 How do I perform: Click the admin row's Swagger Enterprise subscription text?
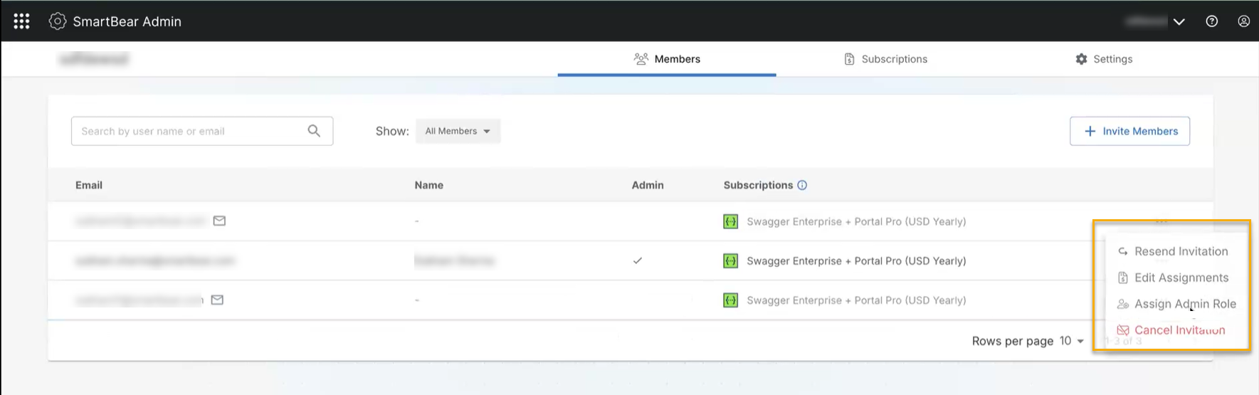[x=856, y=260]
